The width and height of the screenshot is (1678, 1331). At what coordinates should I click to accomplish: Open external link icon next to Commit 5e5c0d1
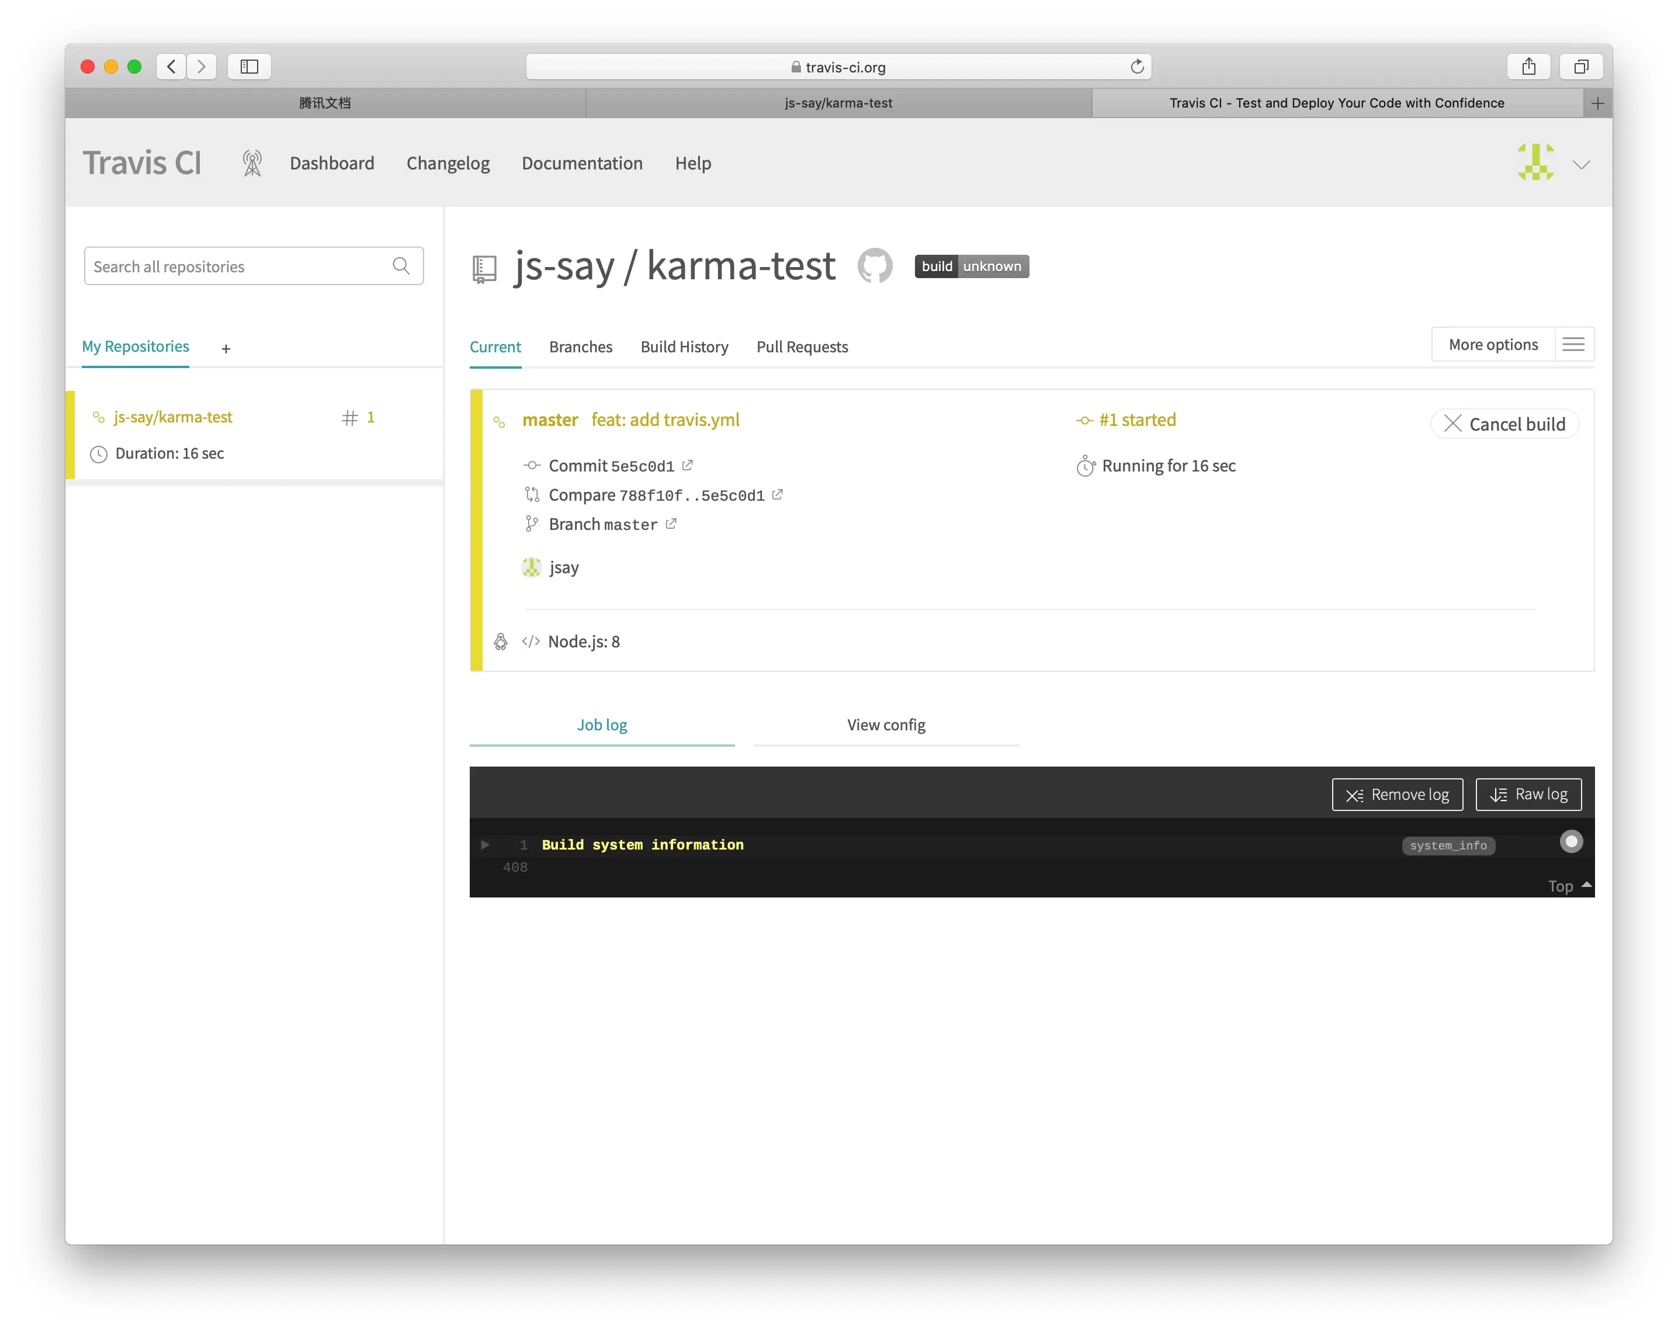[x=687, y=465]
